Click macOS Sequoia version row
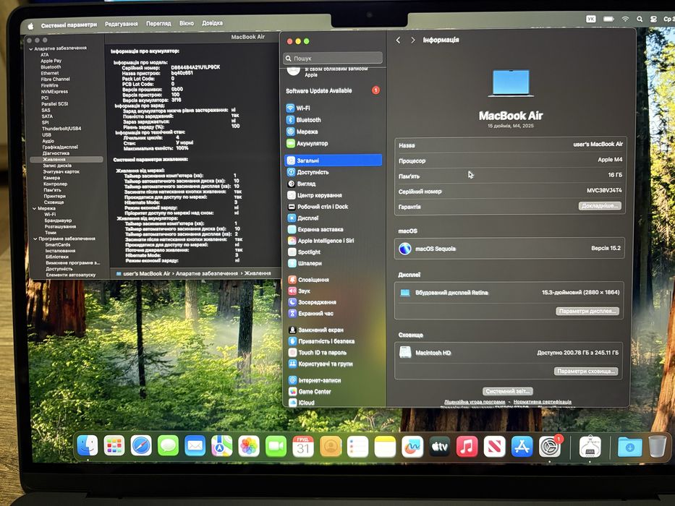The height and width of the screenshot is (506, 675). point(510,248)
